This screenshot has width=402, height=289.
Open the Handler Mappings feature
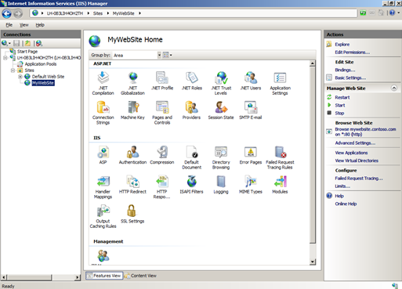click(103, 187)
